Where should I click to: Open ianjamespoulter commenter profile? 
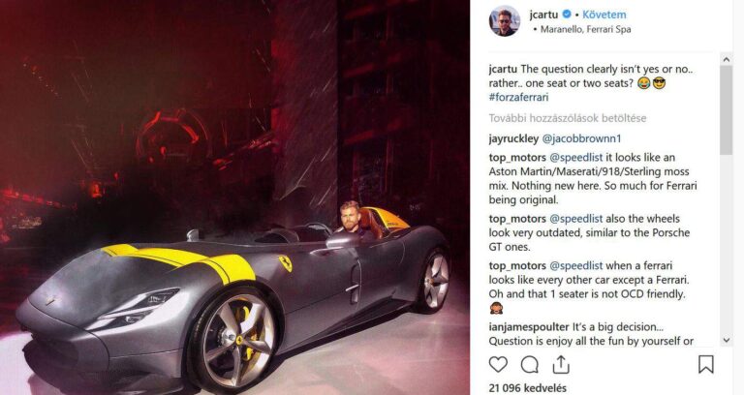[529, 327]
